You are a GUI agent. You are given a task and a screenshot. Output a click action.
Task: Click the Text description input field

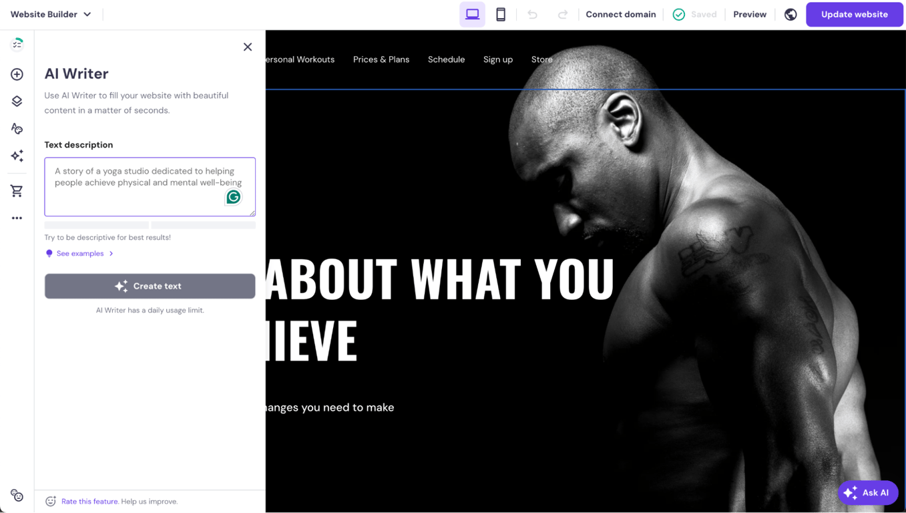[150, 186]
